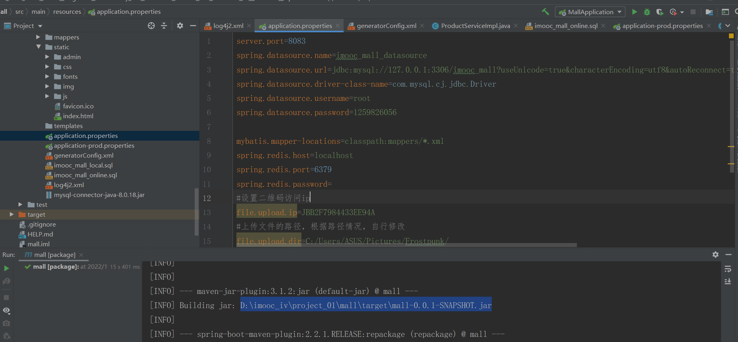Toggle soft-wrap in Run console
This screenshot has height=342, width=738.
coord(728,269)
